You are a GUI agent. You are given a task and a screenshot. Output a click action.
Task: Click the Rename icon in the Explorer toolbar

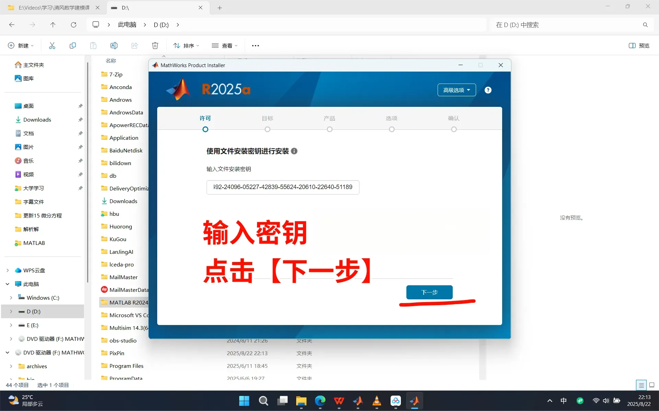point(114,46)
